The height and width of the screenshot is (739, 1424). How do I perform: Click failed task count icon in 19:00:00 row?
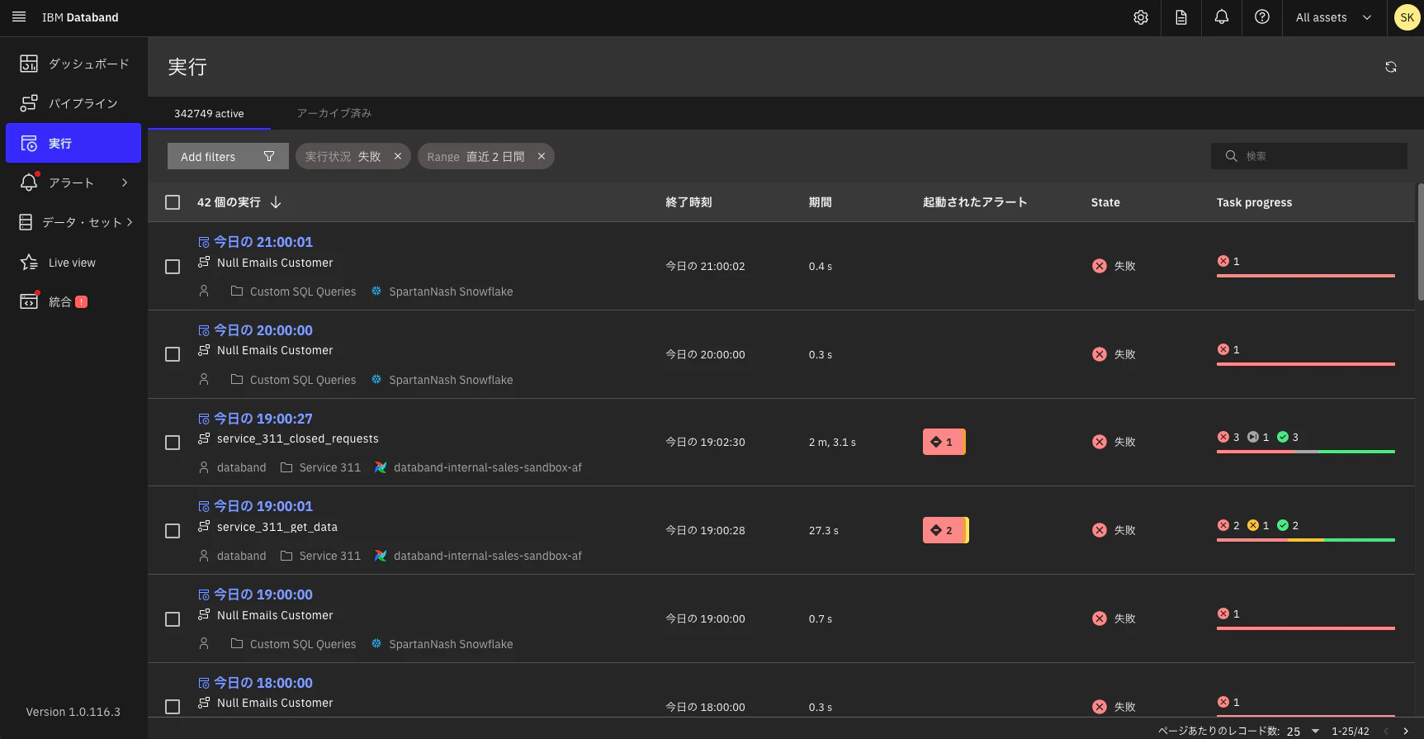coord(1223,613)
